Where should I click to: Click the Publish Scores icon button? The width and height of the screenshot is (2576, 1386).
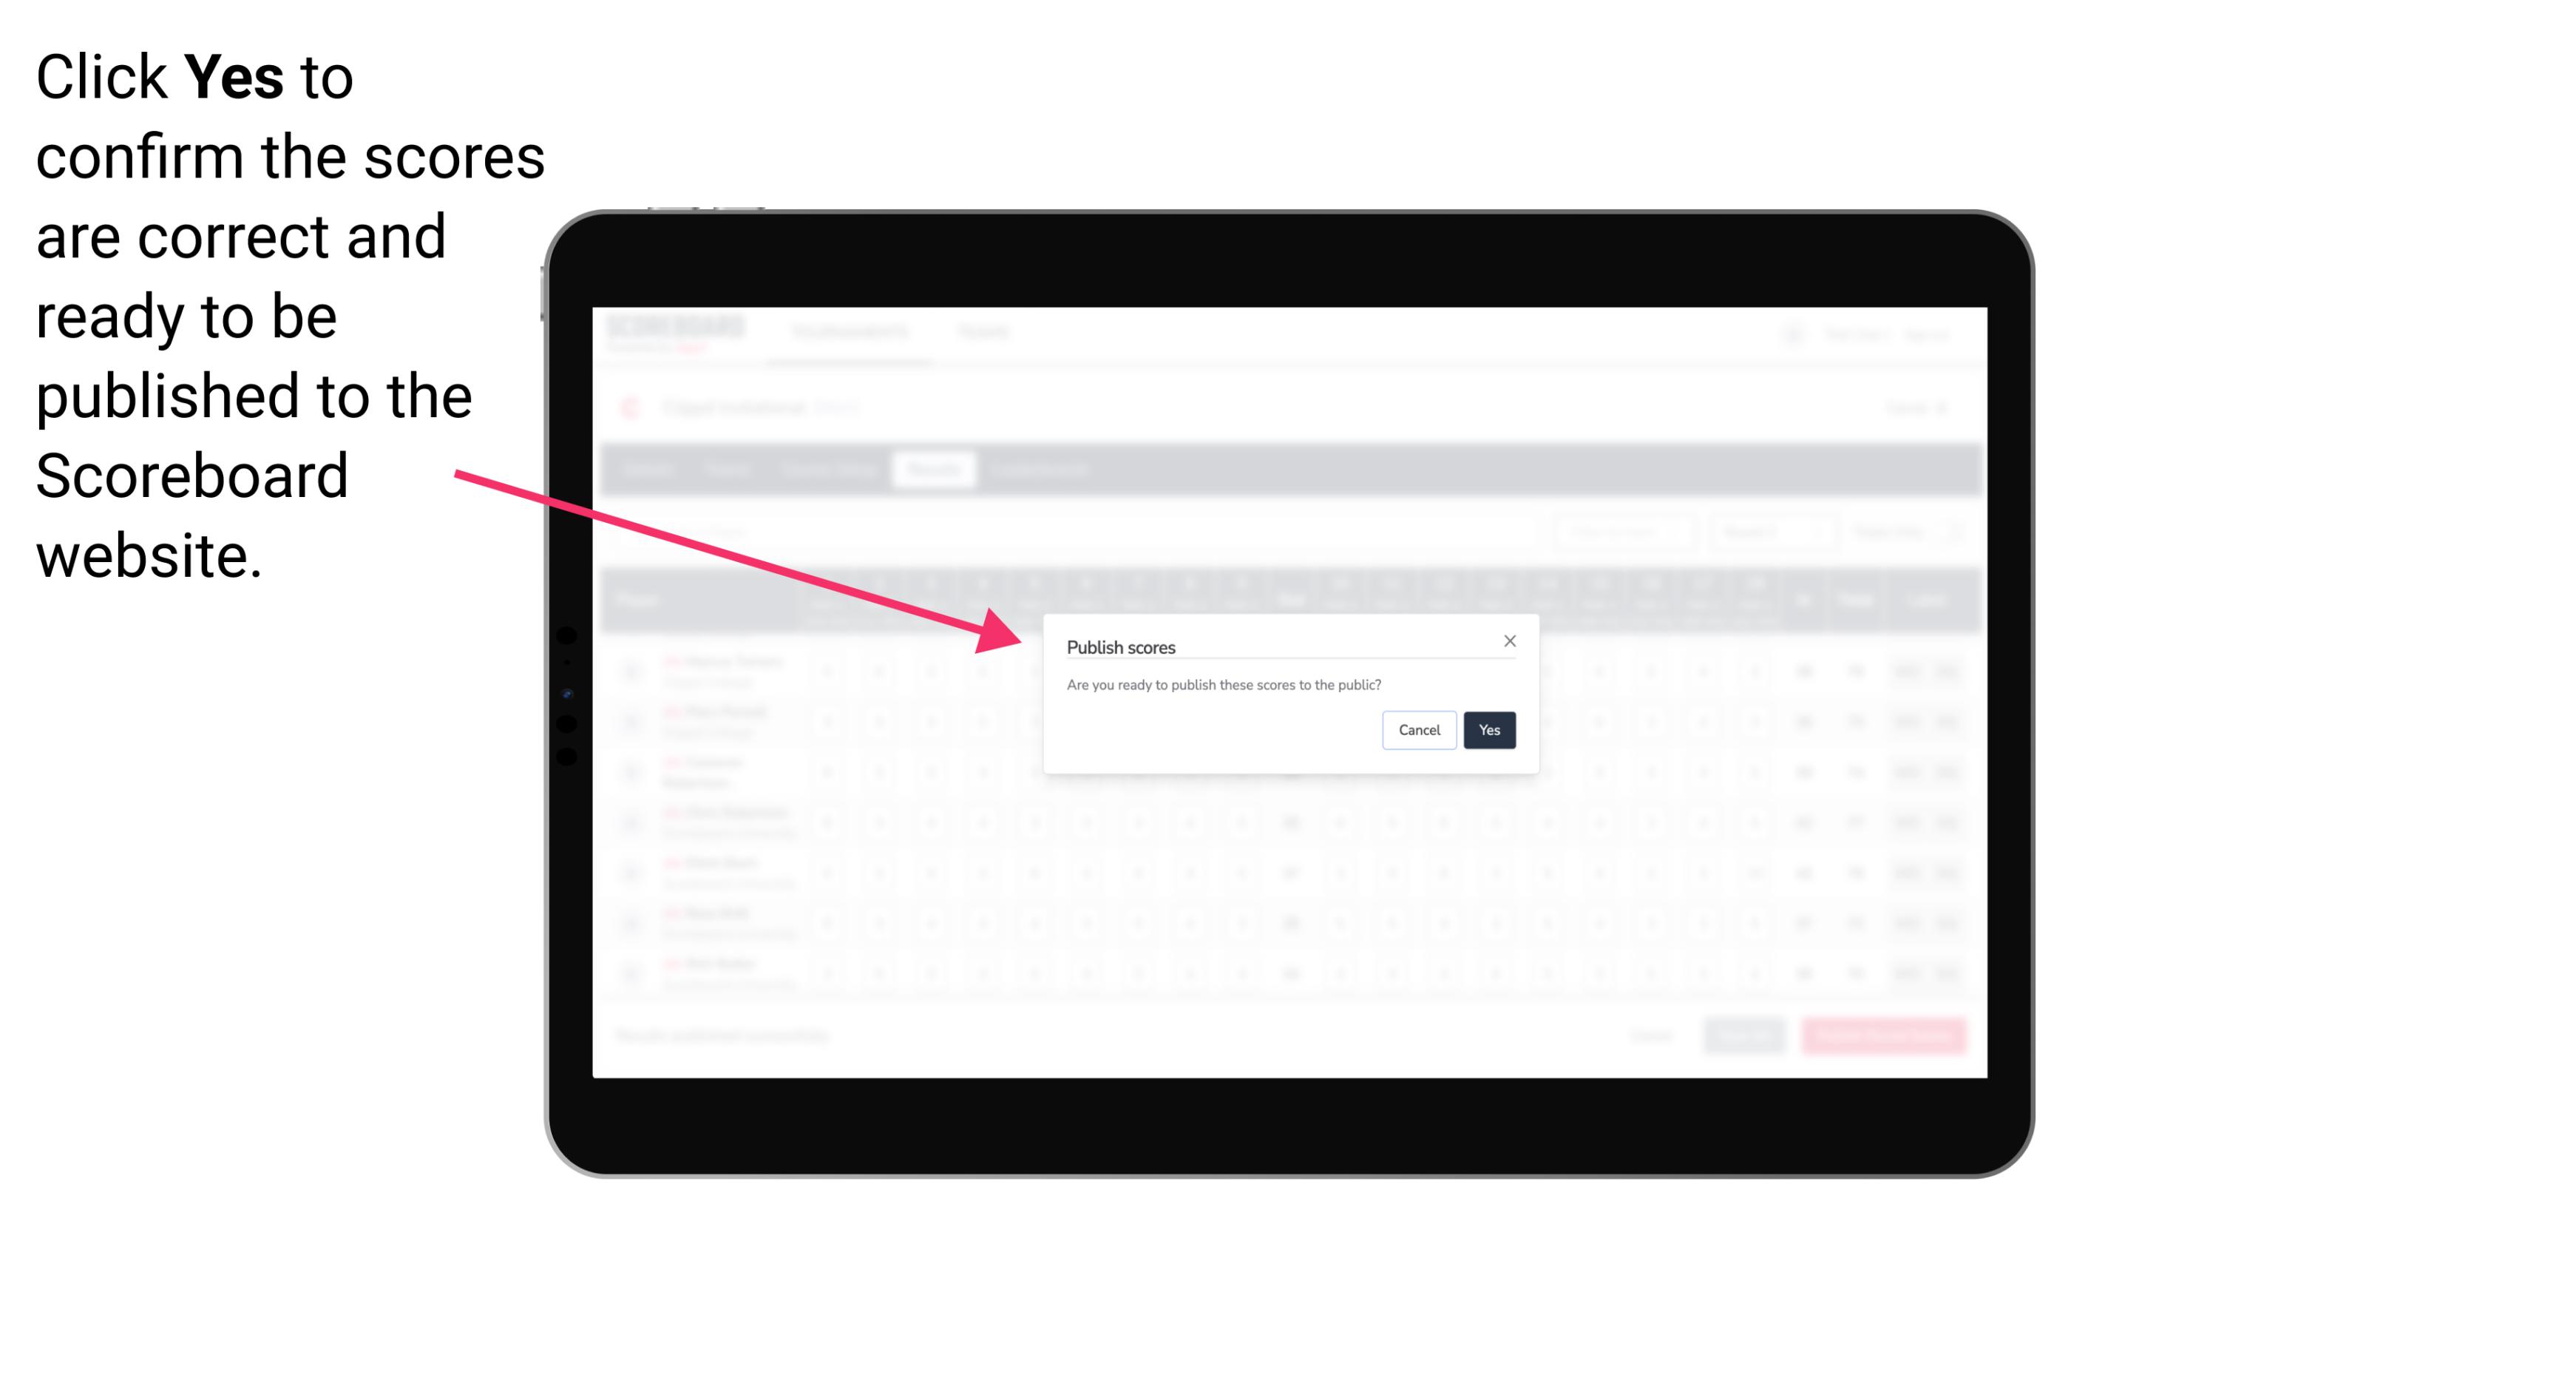(1486, 729)
